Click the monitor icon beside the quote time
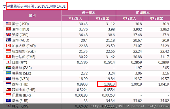 click(4, 6)
